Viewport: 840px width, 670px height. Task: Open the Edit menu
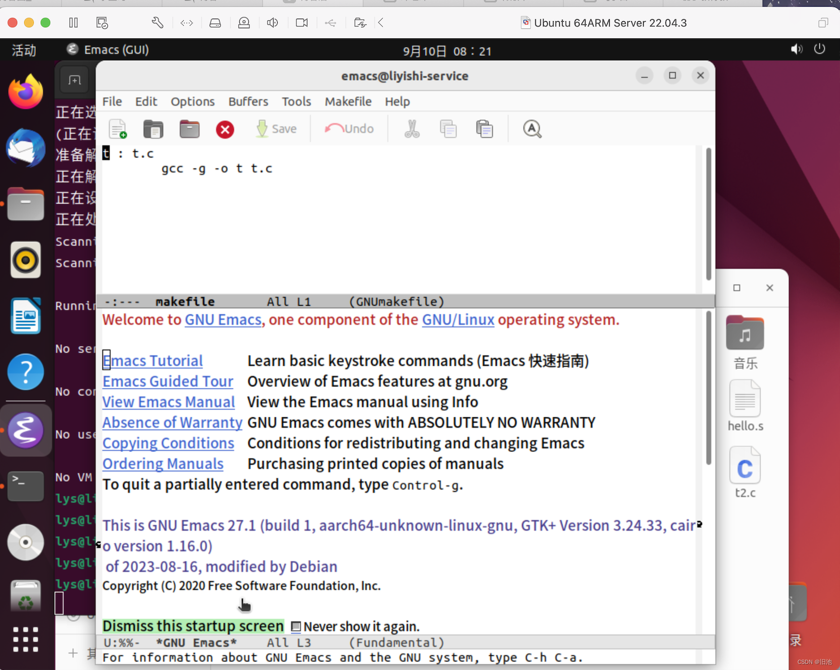pos(146,101)
